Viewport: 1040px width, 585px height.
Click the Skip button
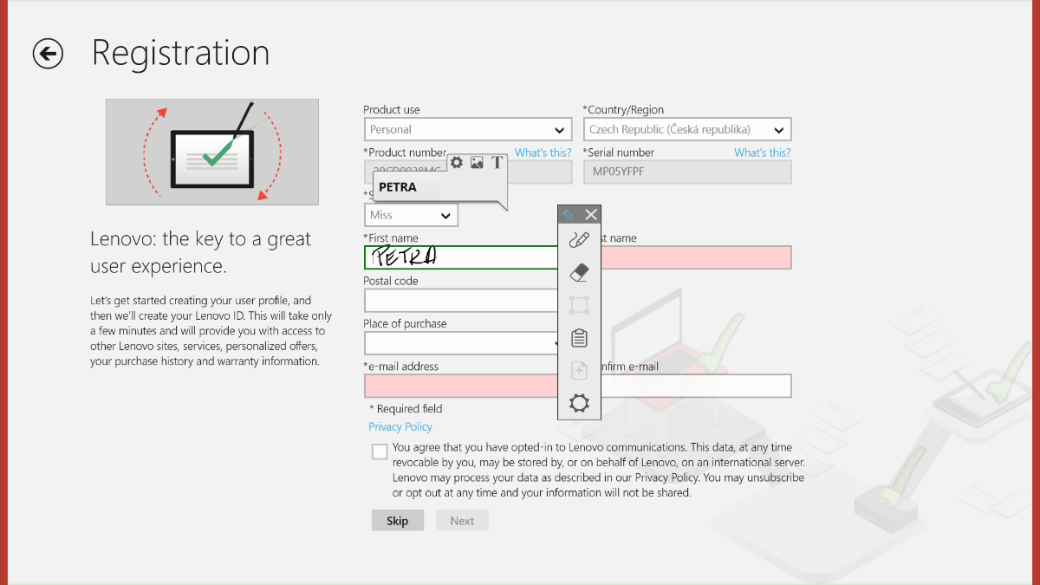[398, 521]
